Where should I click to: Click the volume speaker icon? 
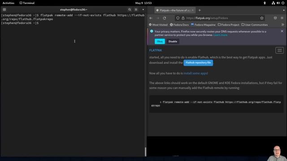click(x=278, y=3)
